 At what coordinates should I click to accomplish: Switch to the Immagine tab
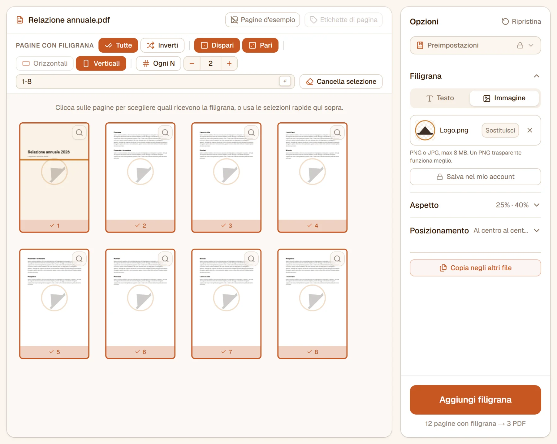click(x=504, y=98)
